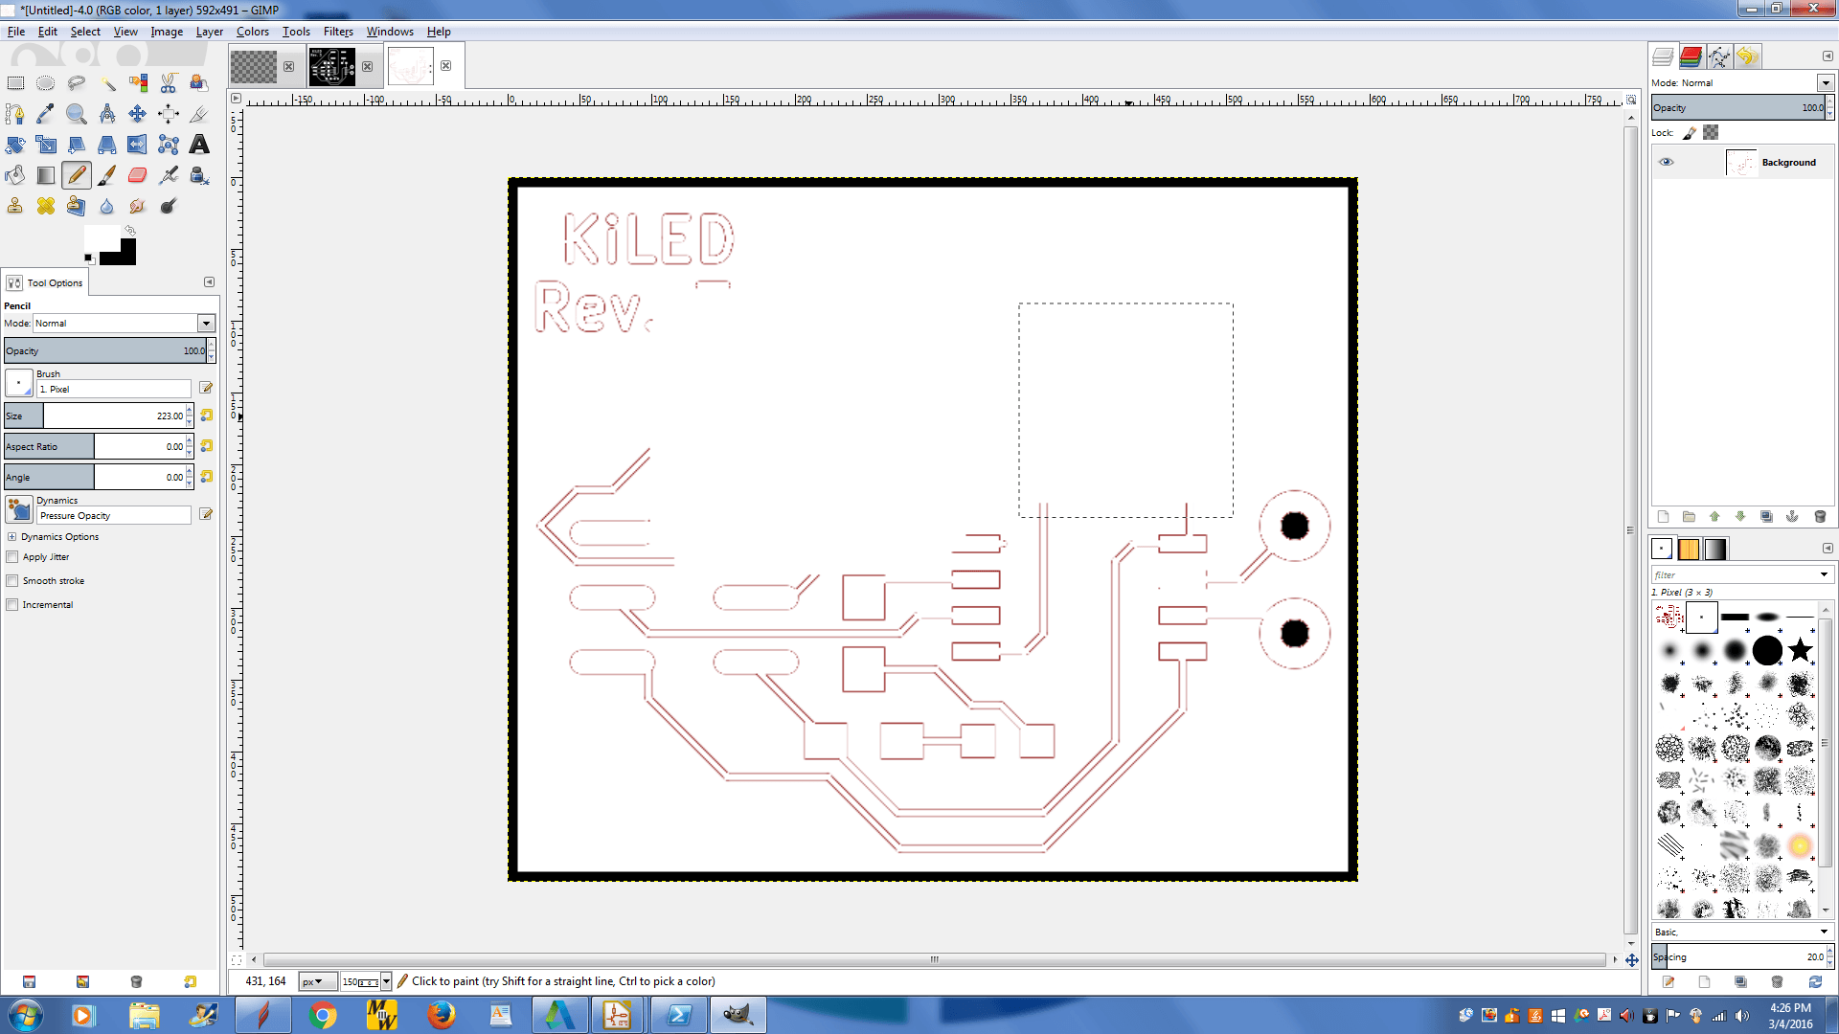Reset Aspect Ratio to default

206,446
